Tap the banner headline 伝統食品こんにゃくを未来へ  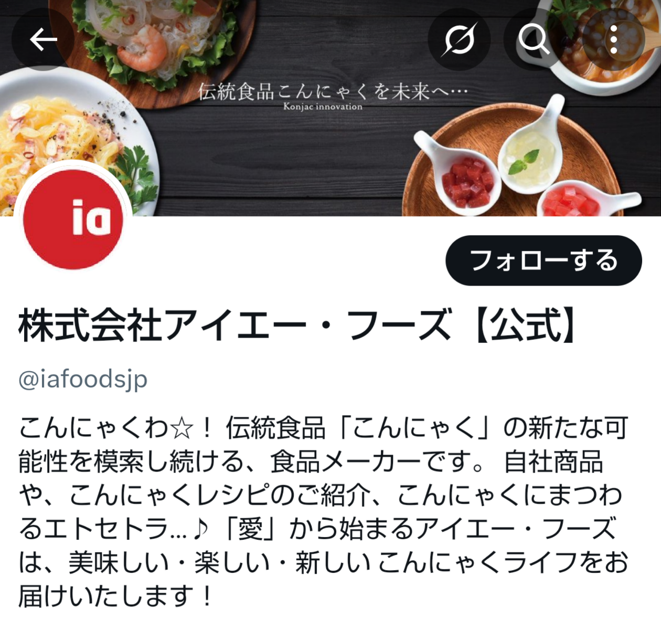333,91
